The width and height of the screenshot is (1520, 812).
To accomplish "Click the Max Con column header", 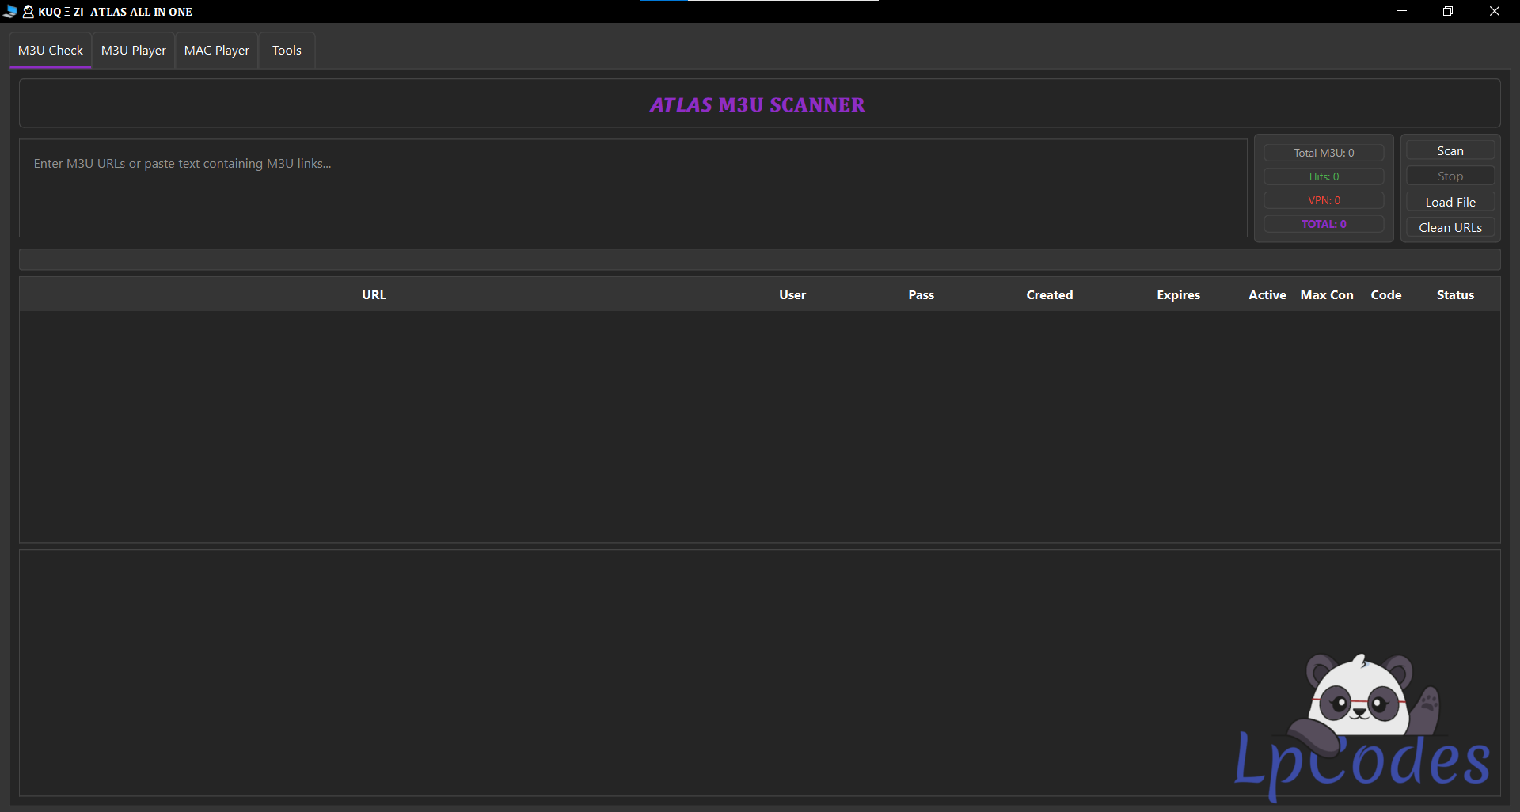I will pyautogui.click(x=1326, y=295).
